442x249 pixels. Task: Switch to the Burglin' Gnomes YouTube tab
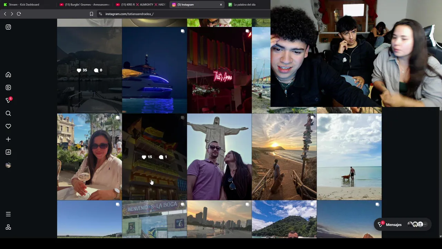click(85, 4)
